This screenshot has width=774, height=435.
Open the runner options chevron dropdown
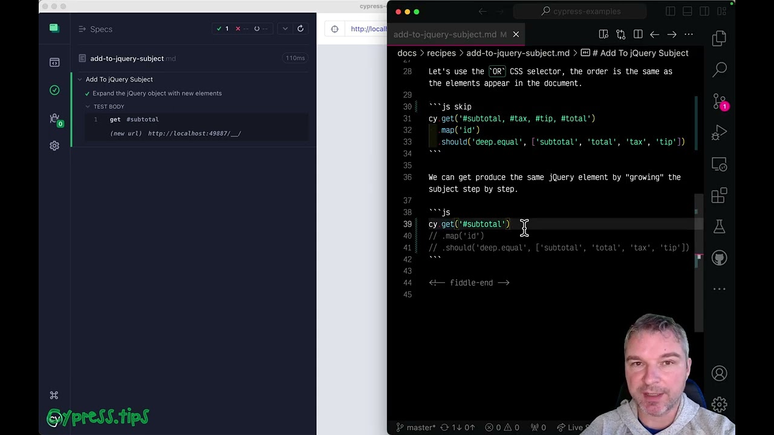tap(285, 28)
